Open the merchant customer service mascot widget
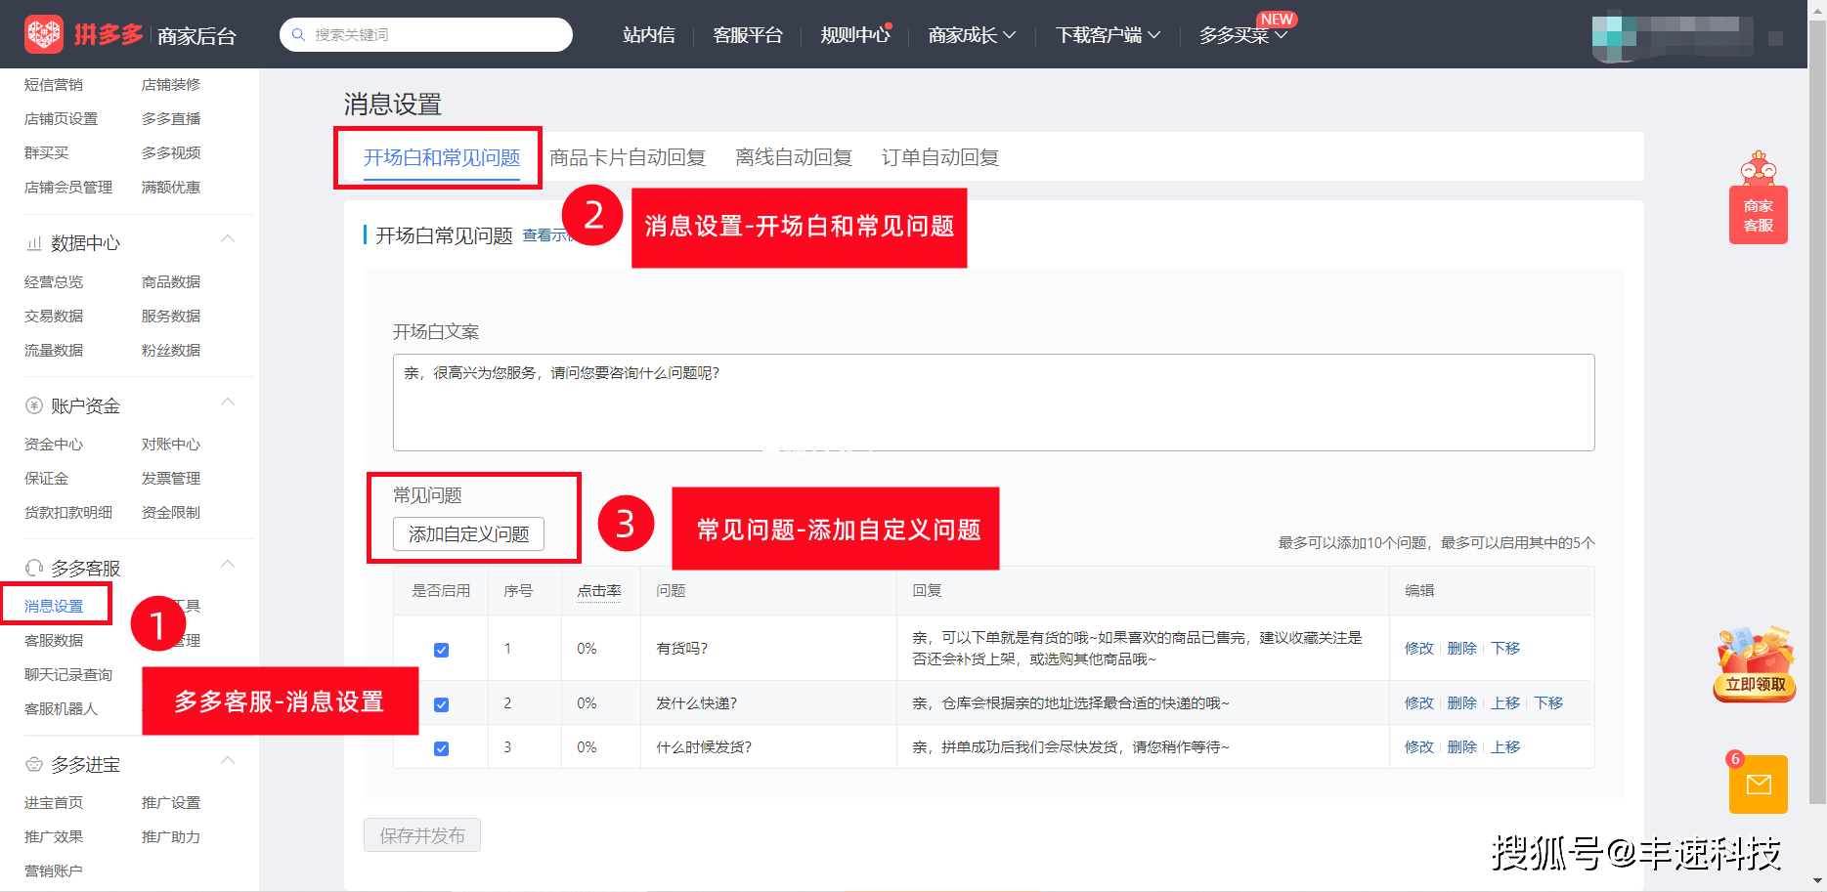Viewport: 1827px width, 892px height. 1758,198
